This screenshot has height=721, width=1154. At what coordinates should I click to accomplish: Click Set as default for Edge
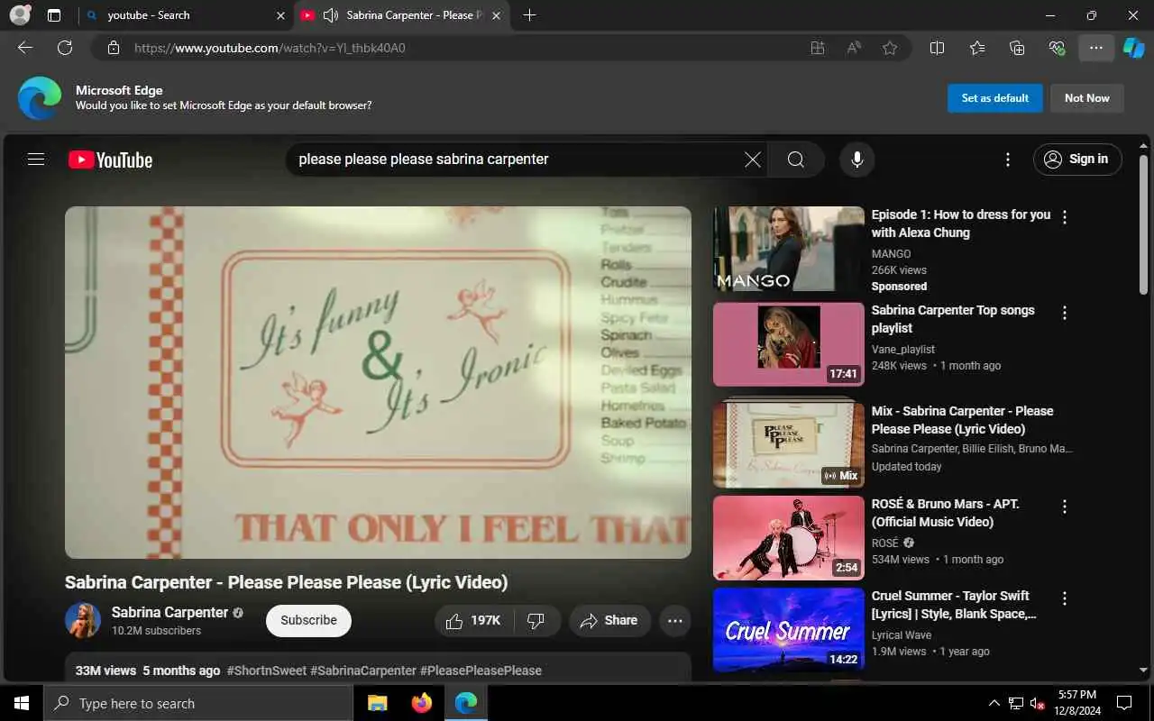tap(995, 98)
